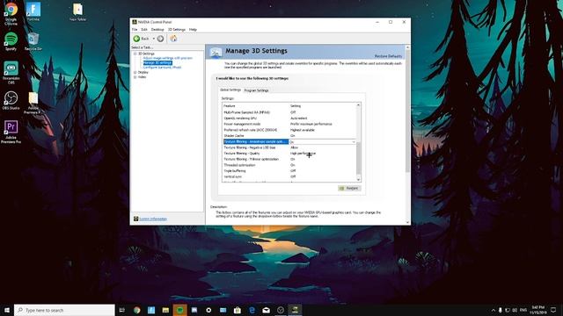This screenshot has height=316, width=563.
Task: Select Manage 3D settings in task tree
Action: [157, 62]
